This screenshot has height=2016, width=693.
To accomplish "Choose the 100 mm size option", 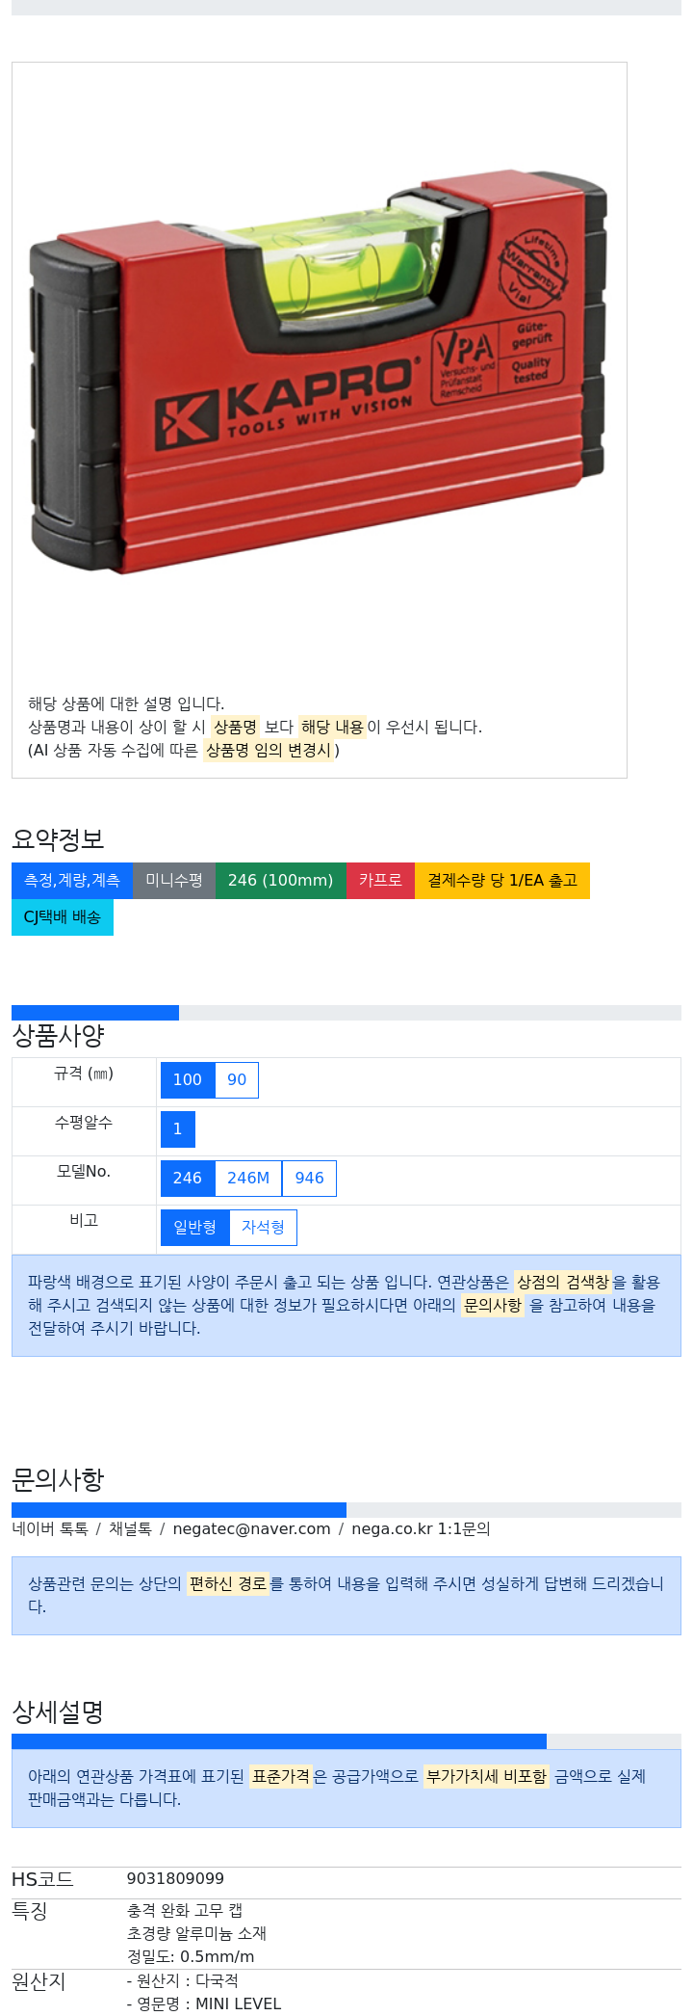I will click(x=188, y=1080).
